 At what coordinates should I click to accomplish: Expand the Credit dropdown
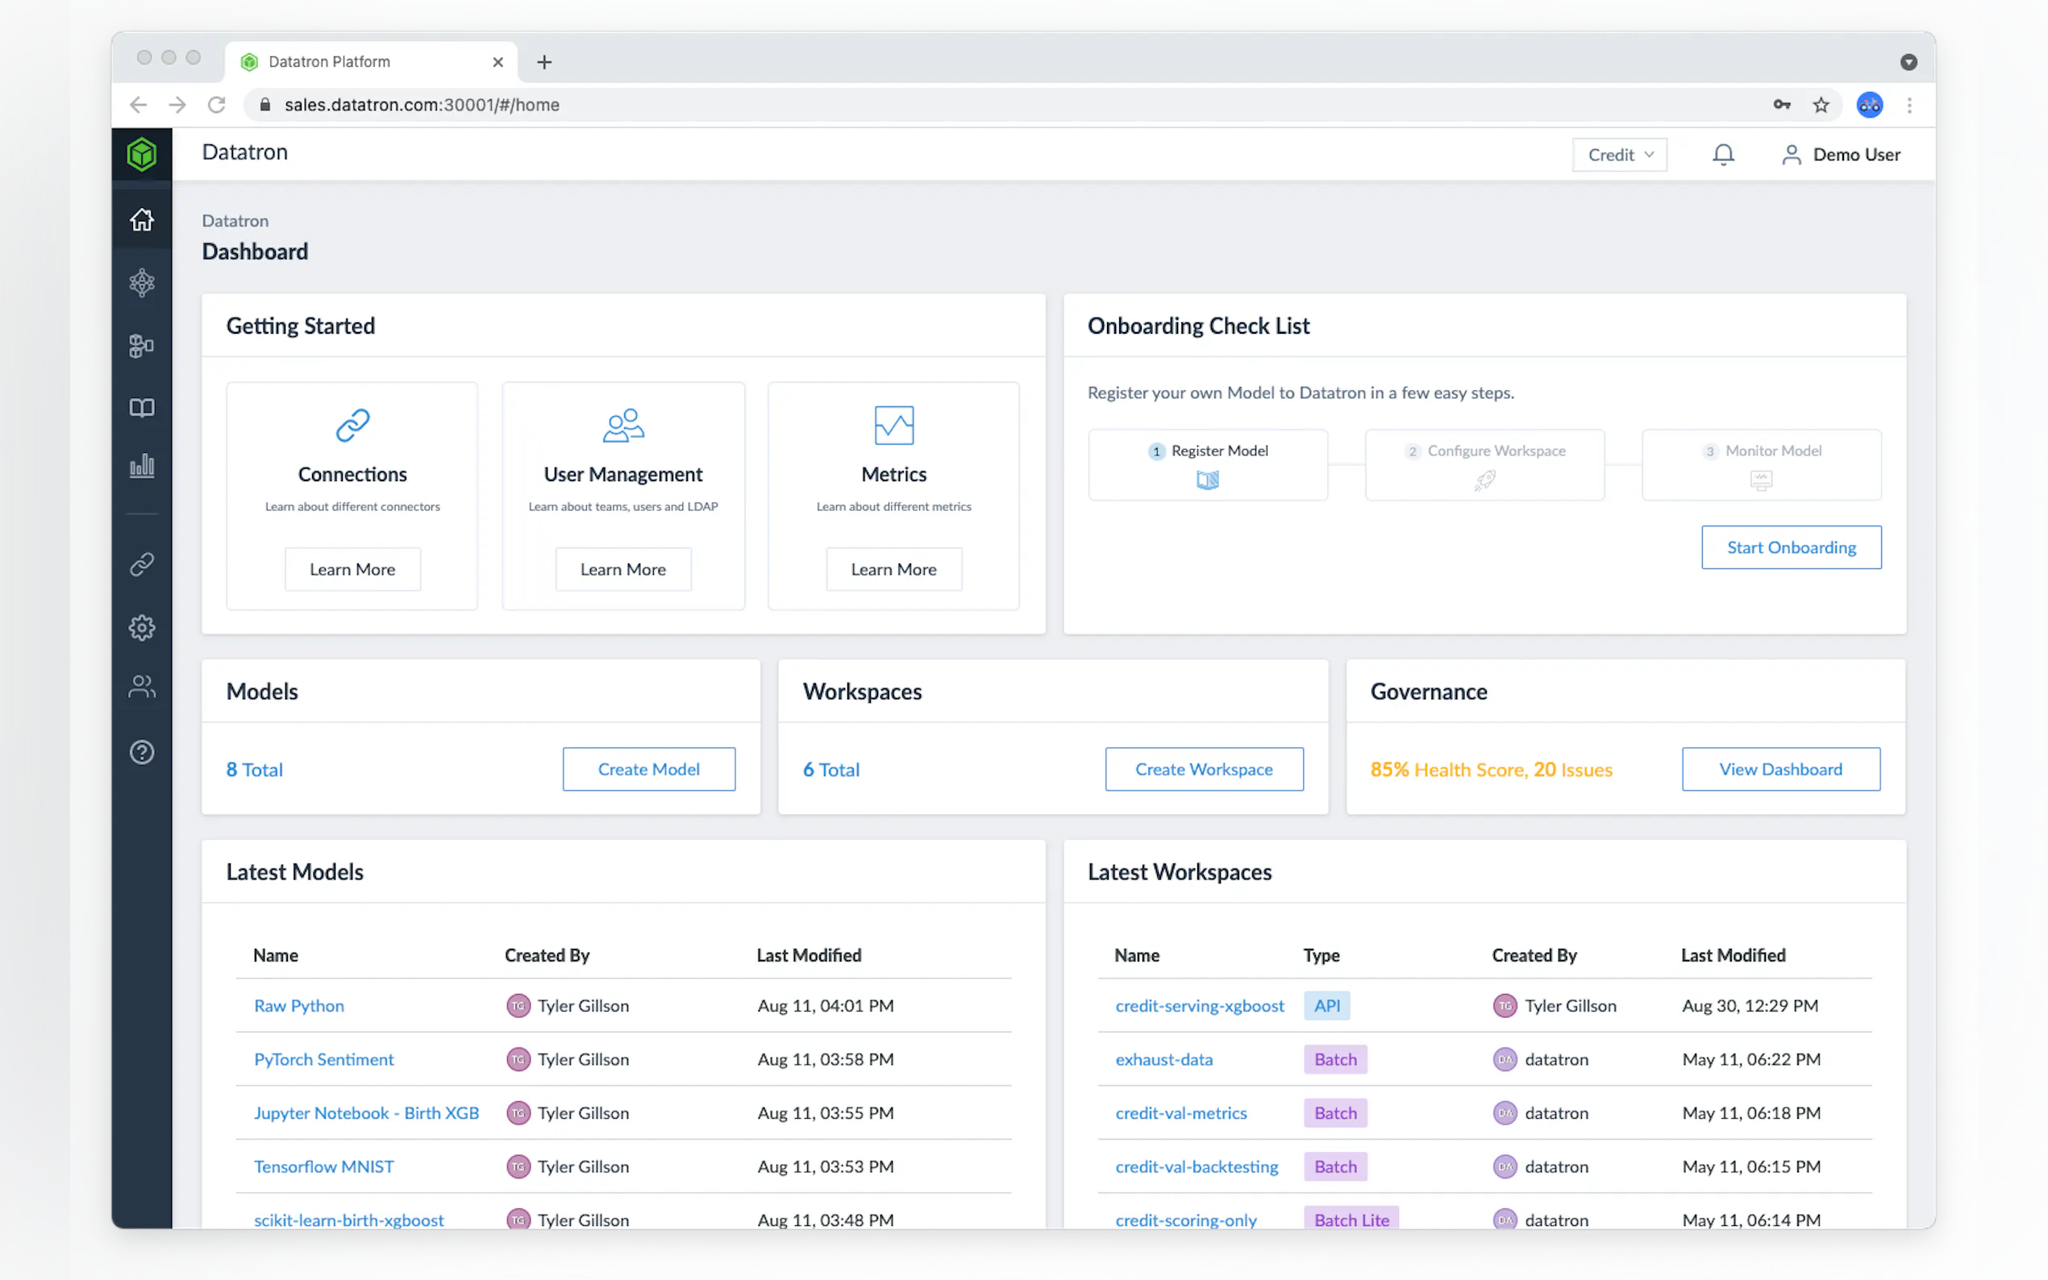[x=1619, y=155]
